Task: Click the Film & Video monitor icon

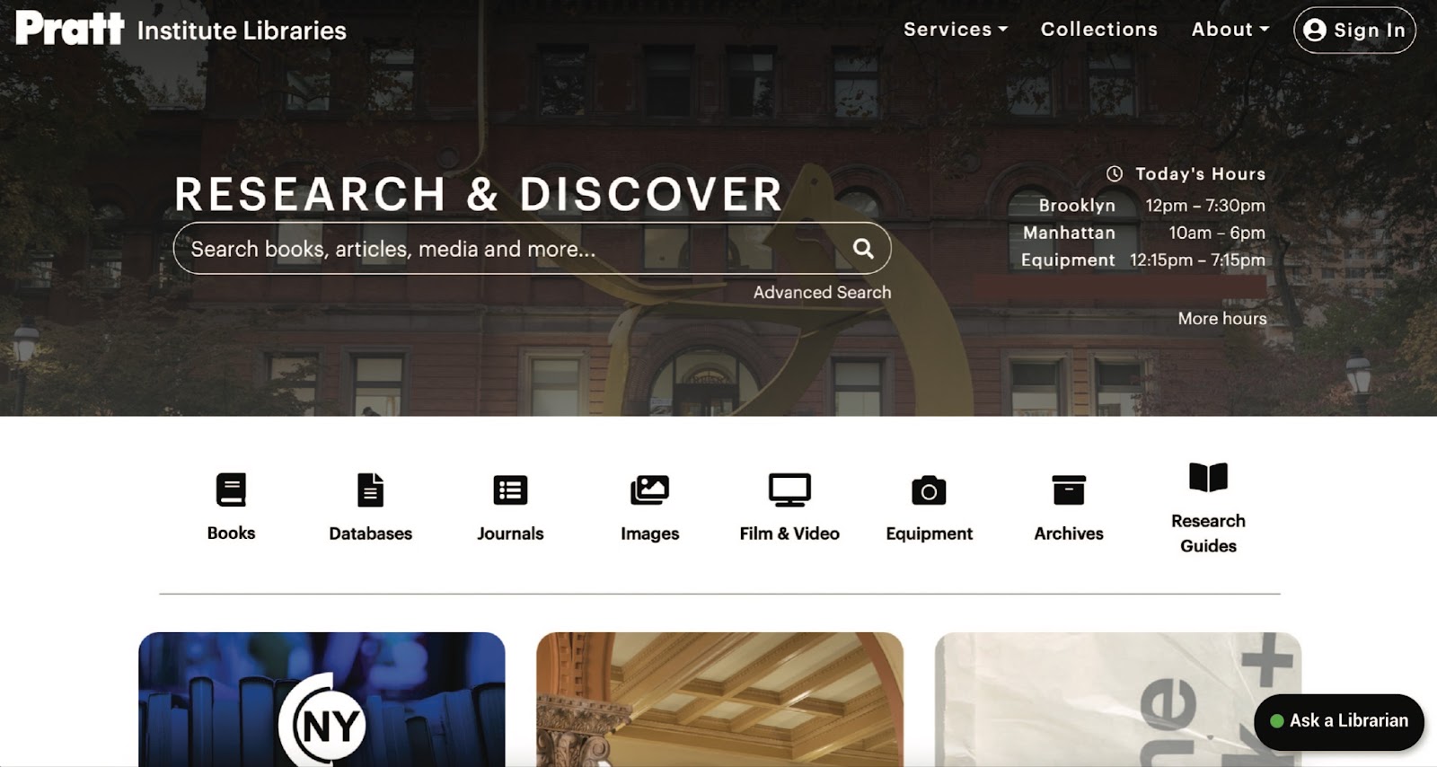Action: 789,490
